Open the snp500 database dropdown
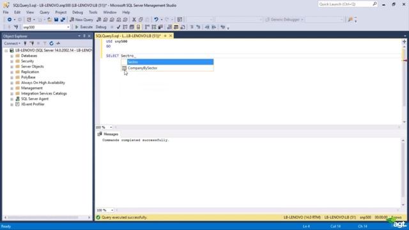The height and width of the screenshot is (230, 409). [x=68, y=27]
